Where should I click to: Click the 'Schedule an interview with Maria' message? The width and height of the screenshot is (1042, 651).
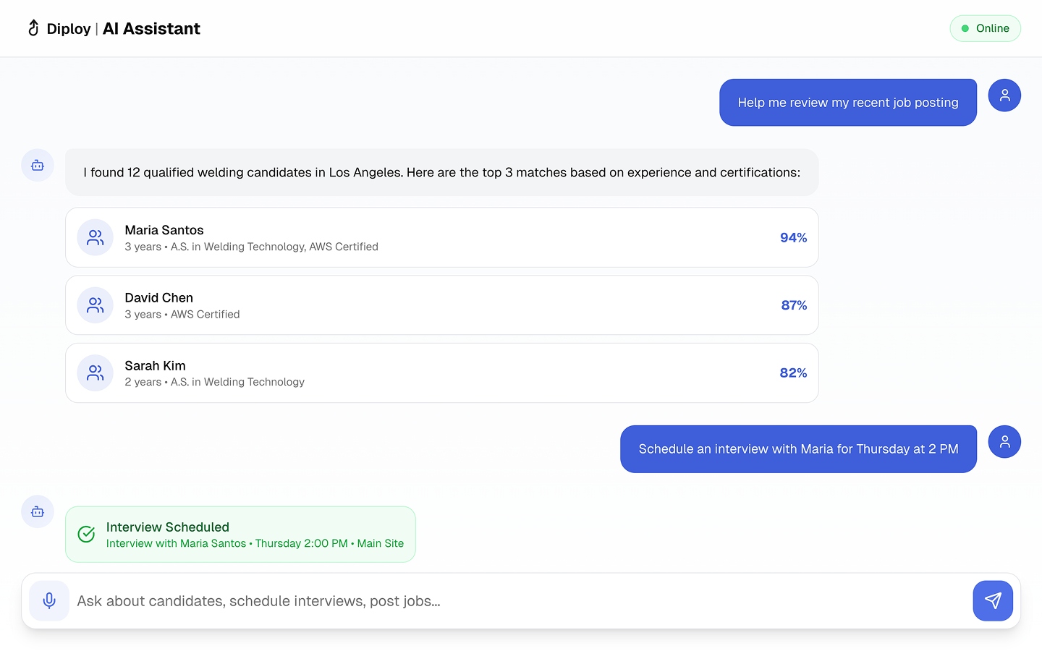pos(798,449)
